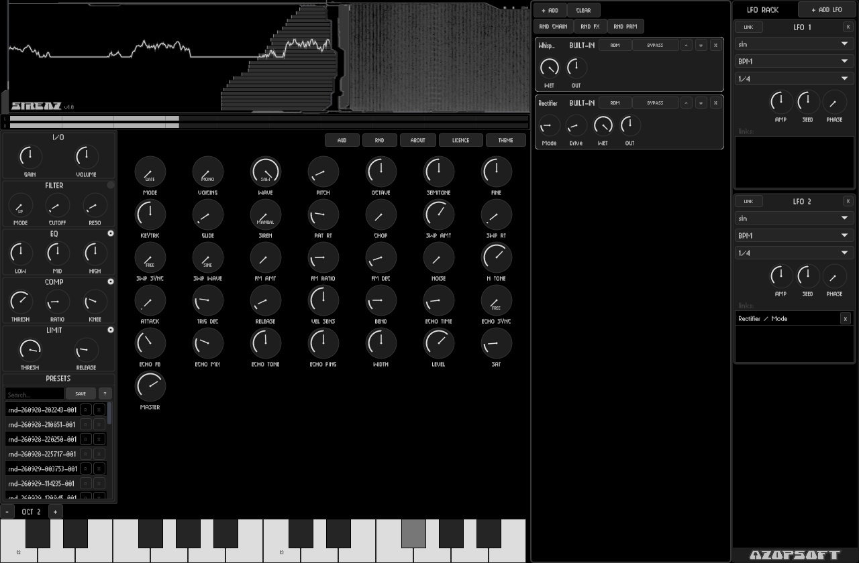Click the RND CHAIN button
859x563 pixels.
coord(553,26)
